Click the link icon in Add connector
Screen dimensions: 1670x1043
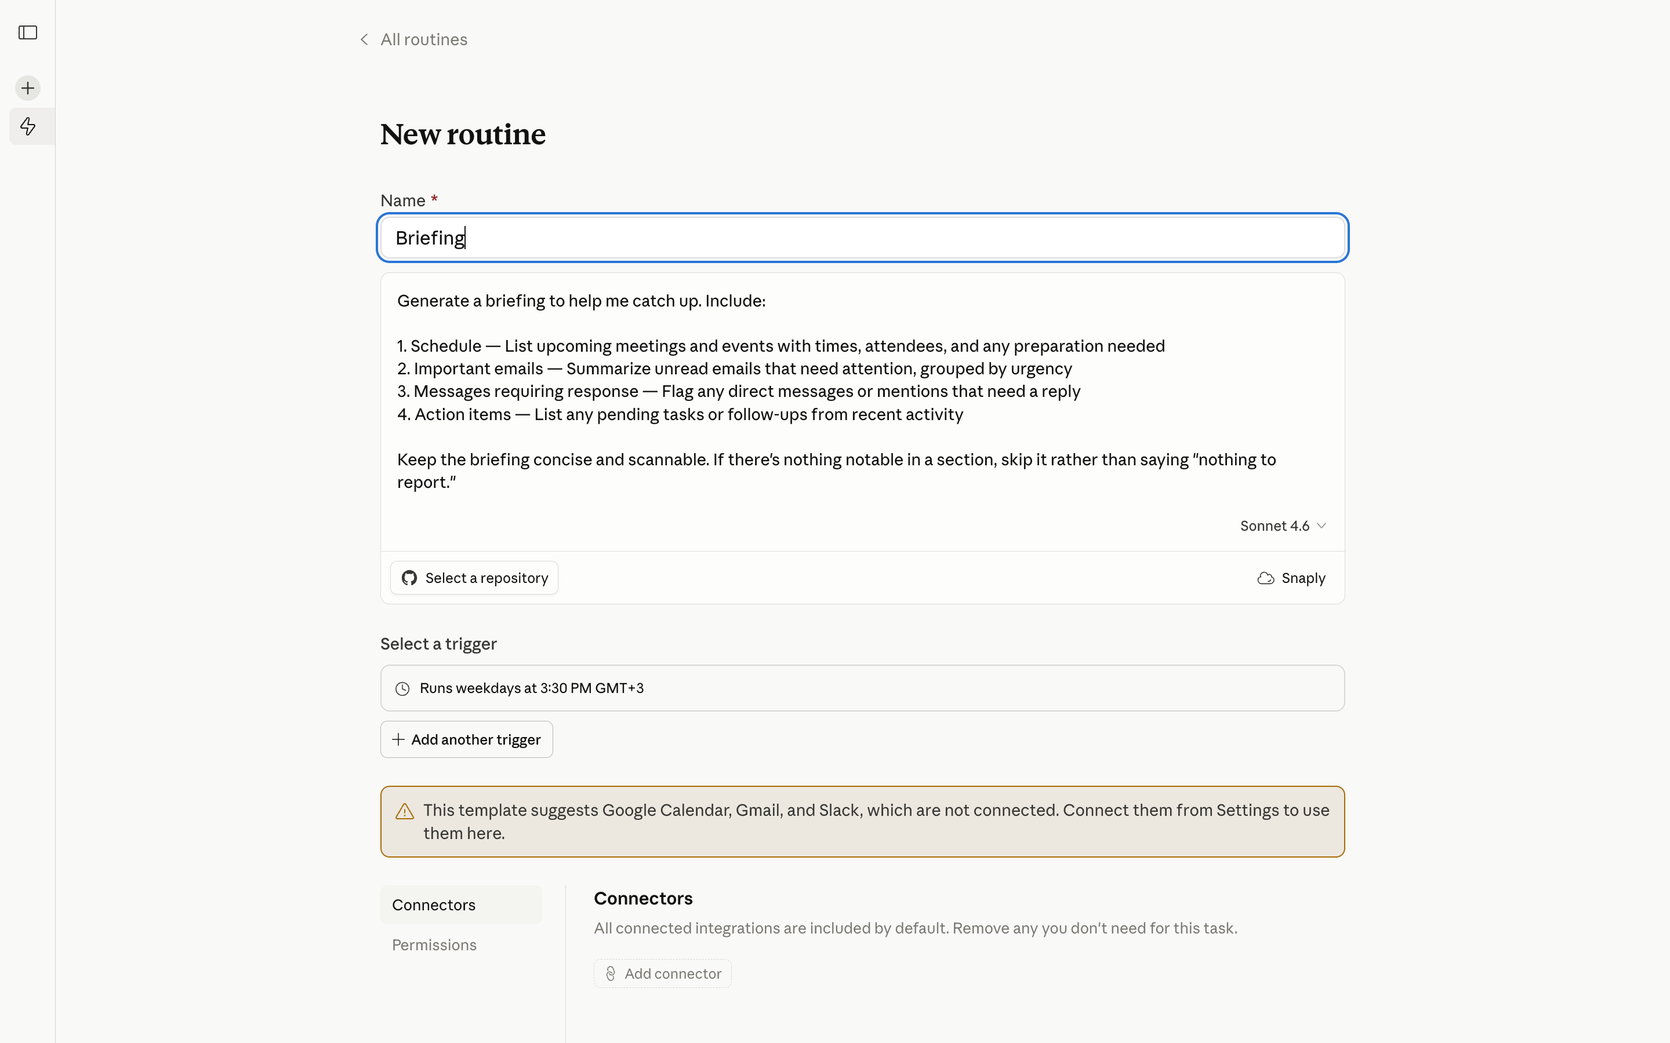pyautogui.click(x=611, y=973)
